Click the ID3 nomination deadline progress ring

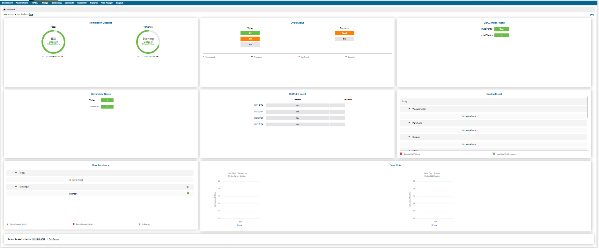pyautogui.click(x=53, y=42)
